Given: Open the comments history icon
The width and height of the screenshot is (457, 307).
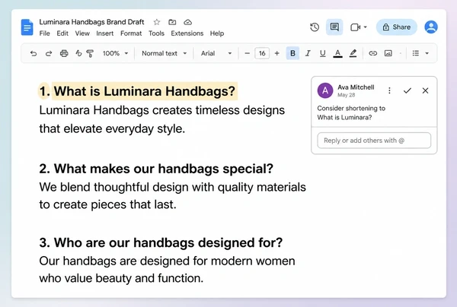Looking at the screenshot, I should pyautogui.click(x=334, y=27).
